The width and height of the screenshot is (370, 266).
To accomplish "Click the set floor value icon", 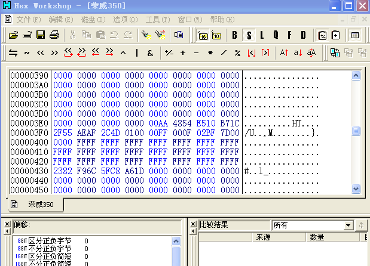I will pyautogui.click(x=251, y=53).
